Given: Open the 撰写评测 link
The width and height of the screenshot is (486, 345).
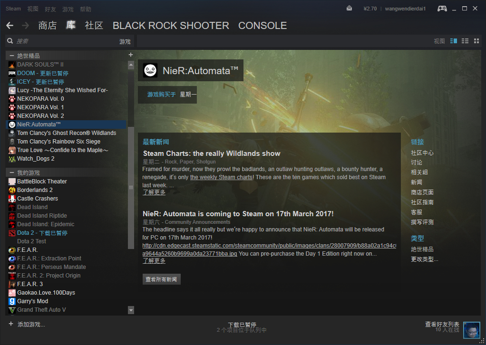Looking at the screenshot, I should click(422, 222).
